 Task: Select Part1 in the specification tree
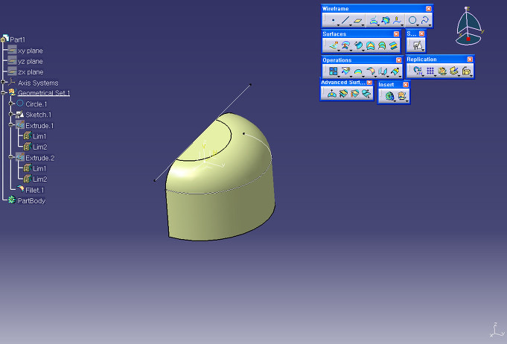tap(17, 39)
